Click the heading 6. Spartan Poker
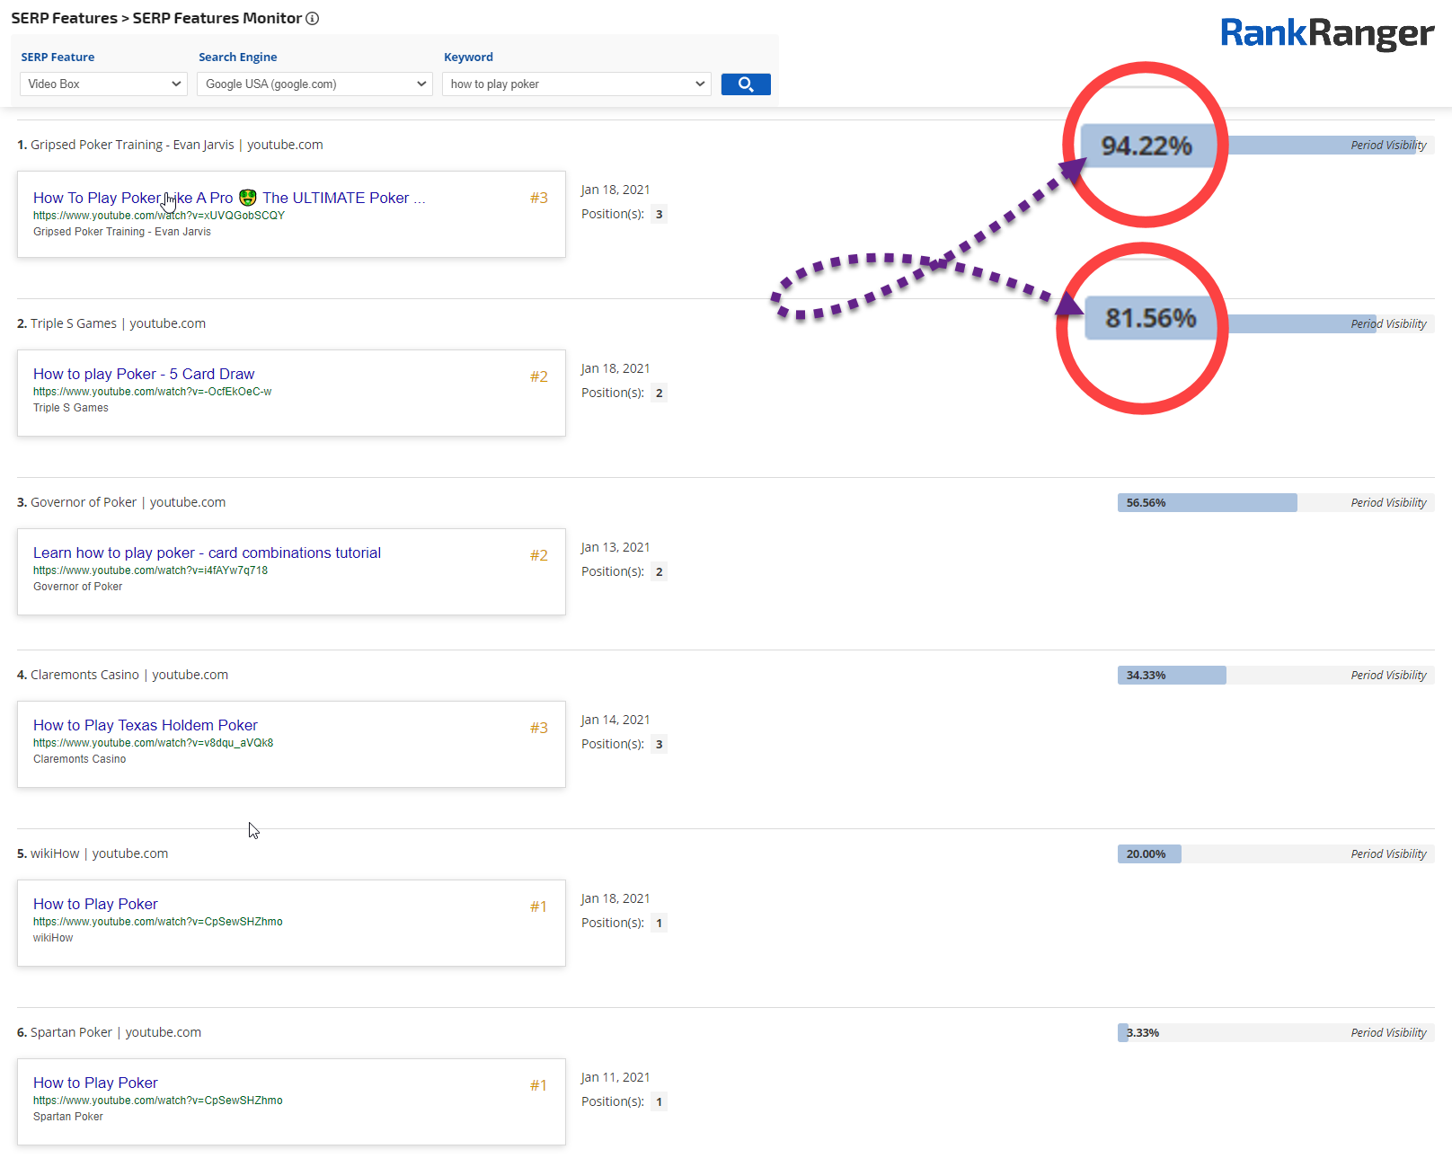Viewport: 1452px width, 1176px height. pos(109,1032)
